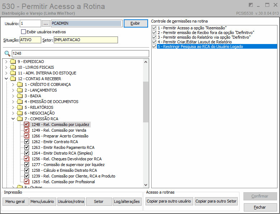Expand 5 - RELATÓRIOS subfolder
Screen dimensions: 280x214
click(13, 107)
